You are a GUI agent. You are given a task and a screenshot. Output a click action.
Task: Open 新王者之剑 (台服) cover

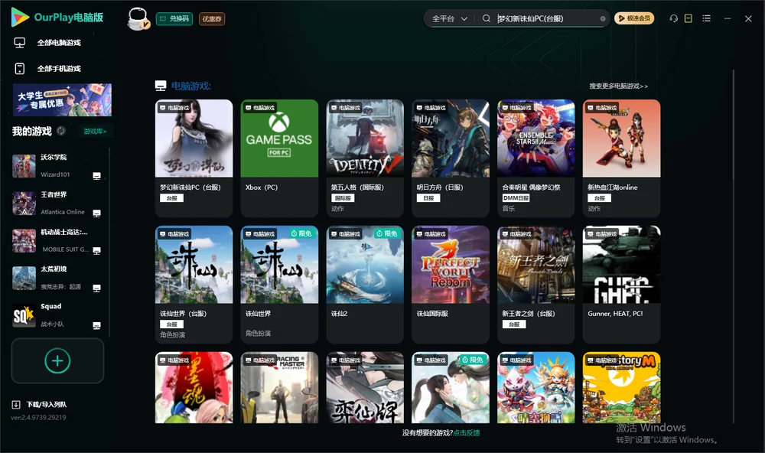535,265
